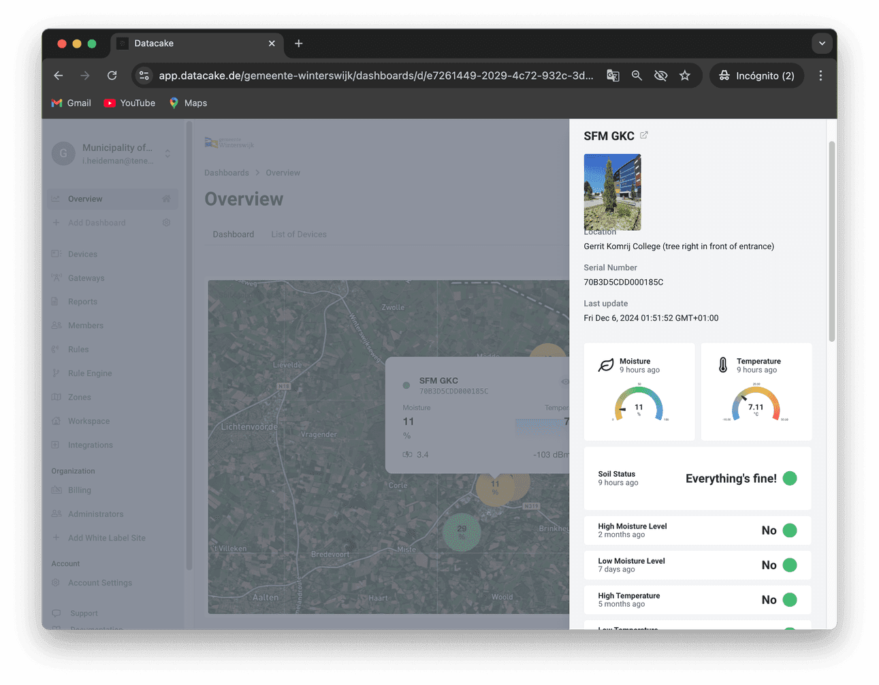The image size is (879, 685).
Task: Click the browser forward arrow
Action: 85,76
